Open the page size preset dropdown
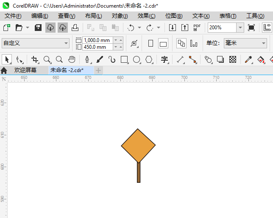The width and height of the screenshot is (273, 218). pyautogui.click(x=36, y=43)
